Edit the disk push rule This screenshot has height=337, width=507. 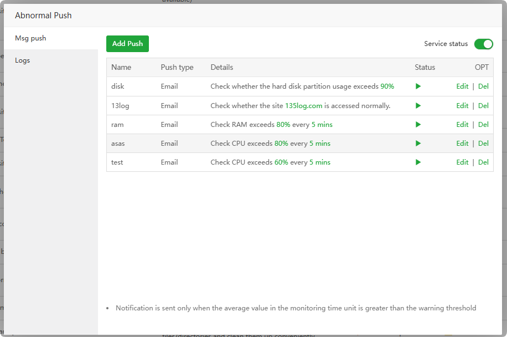point(462,86)
